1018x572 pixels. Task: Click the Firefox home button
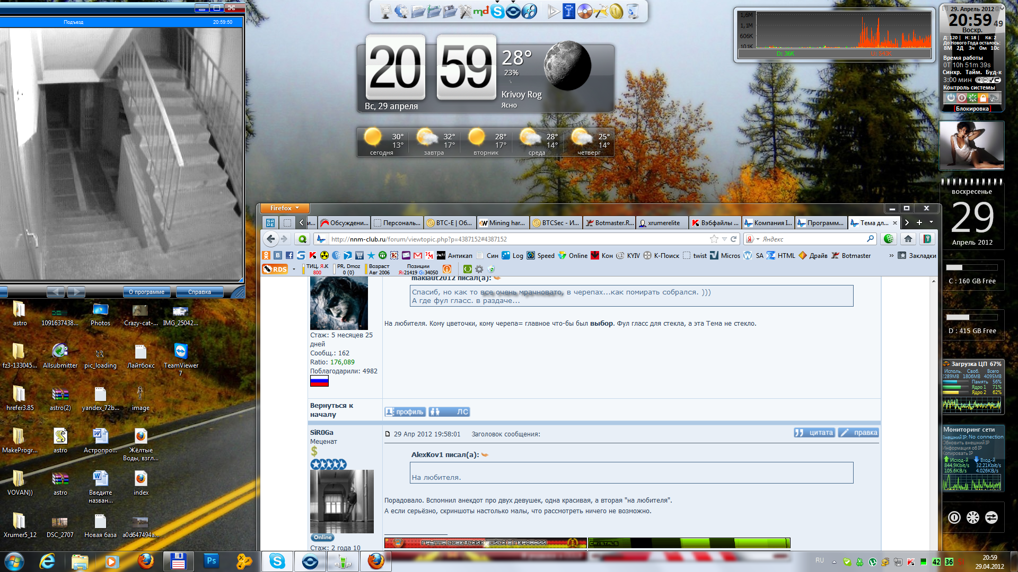pyautogui.click(x=908, y=239)
